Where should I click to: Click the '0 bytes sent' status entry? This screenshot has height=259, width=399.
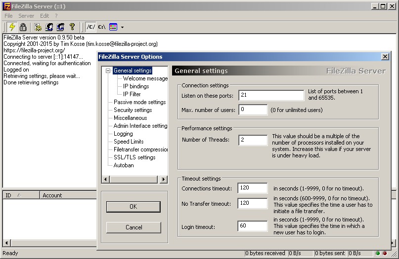(330, 253)
